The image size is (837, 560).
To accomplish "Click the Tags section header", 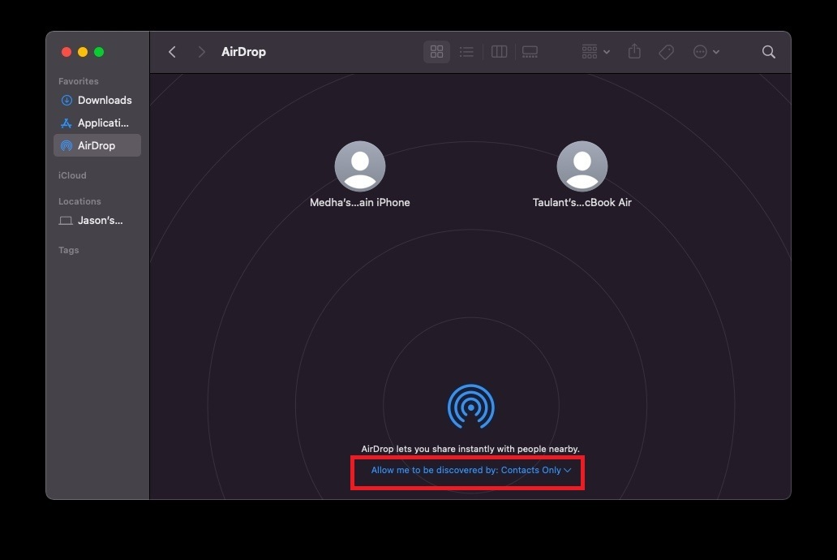I will click(x=68, y=250).
